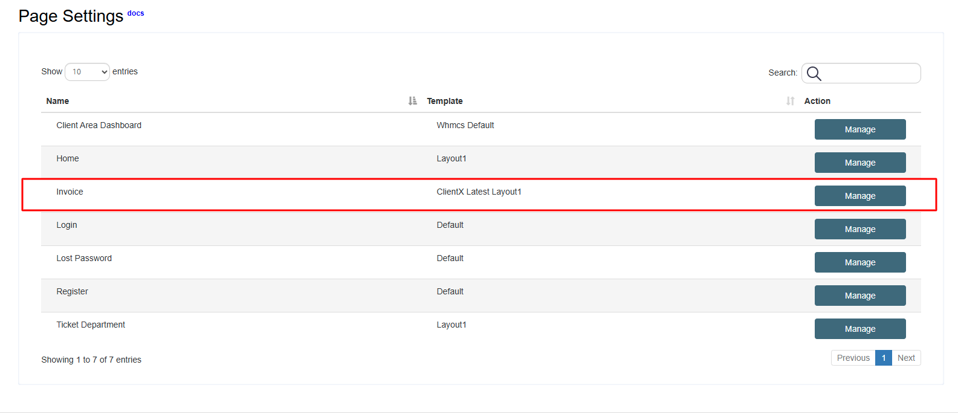
Task: Focus the Search text field
Action: (x=869, y=73)
